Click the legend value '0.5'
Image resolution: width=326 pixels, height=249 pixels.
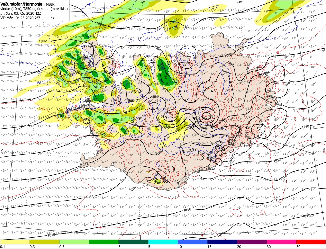pyautogui.click(x=62, y=247)
